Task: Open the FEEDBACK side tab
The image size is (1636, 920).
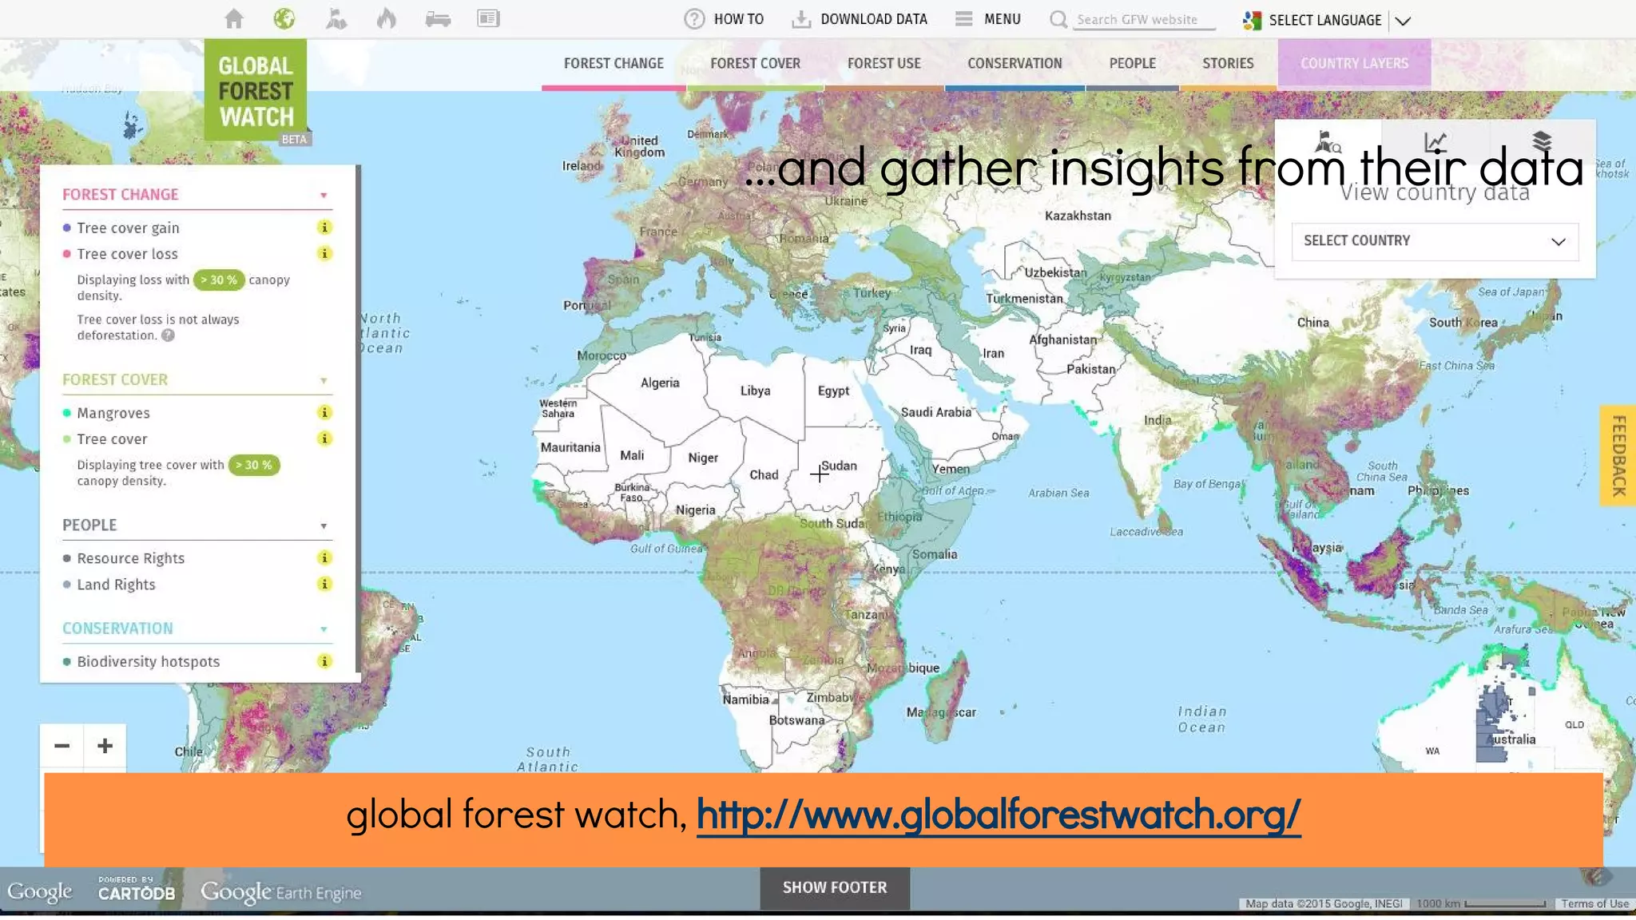Action: pos(1618,455)
